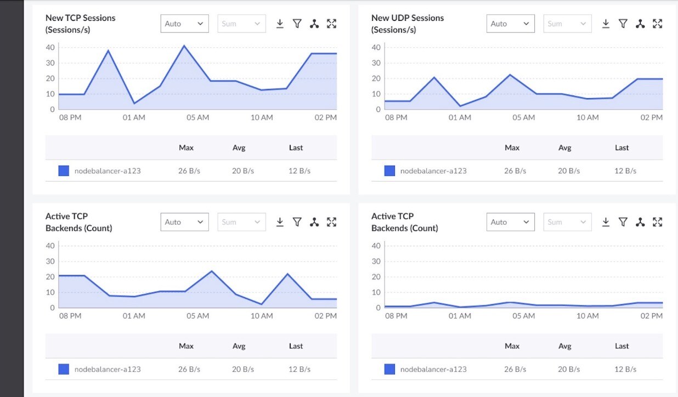The width and height of the screenshot is (678, 397).
Task: Filter the bottom-right Active TCP Backends chart
Action: (623, 222)
